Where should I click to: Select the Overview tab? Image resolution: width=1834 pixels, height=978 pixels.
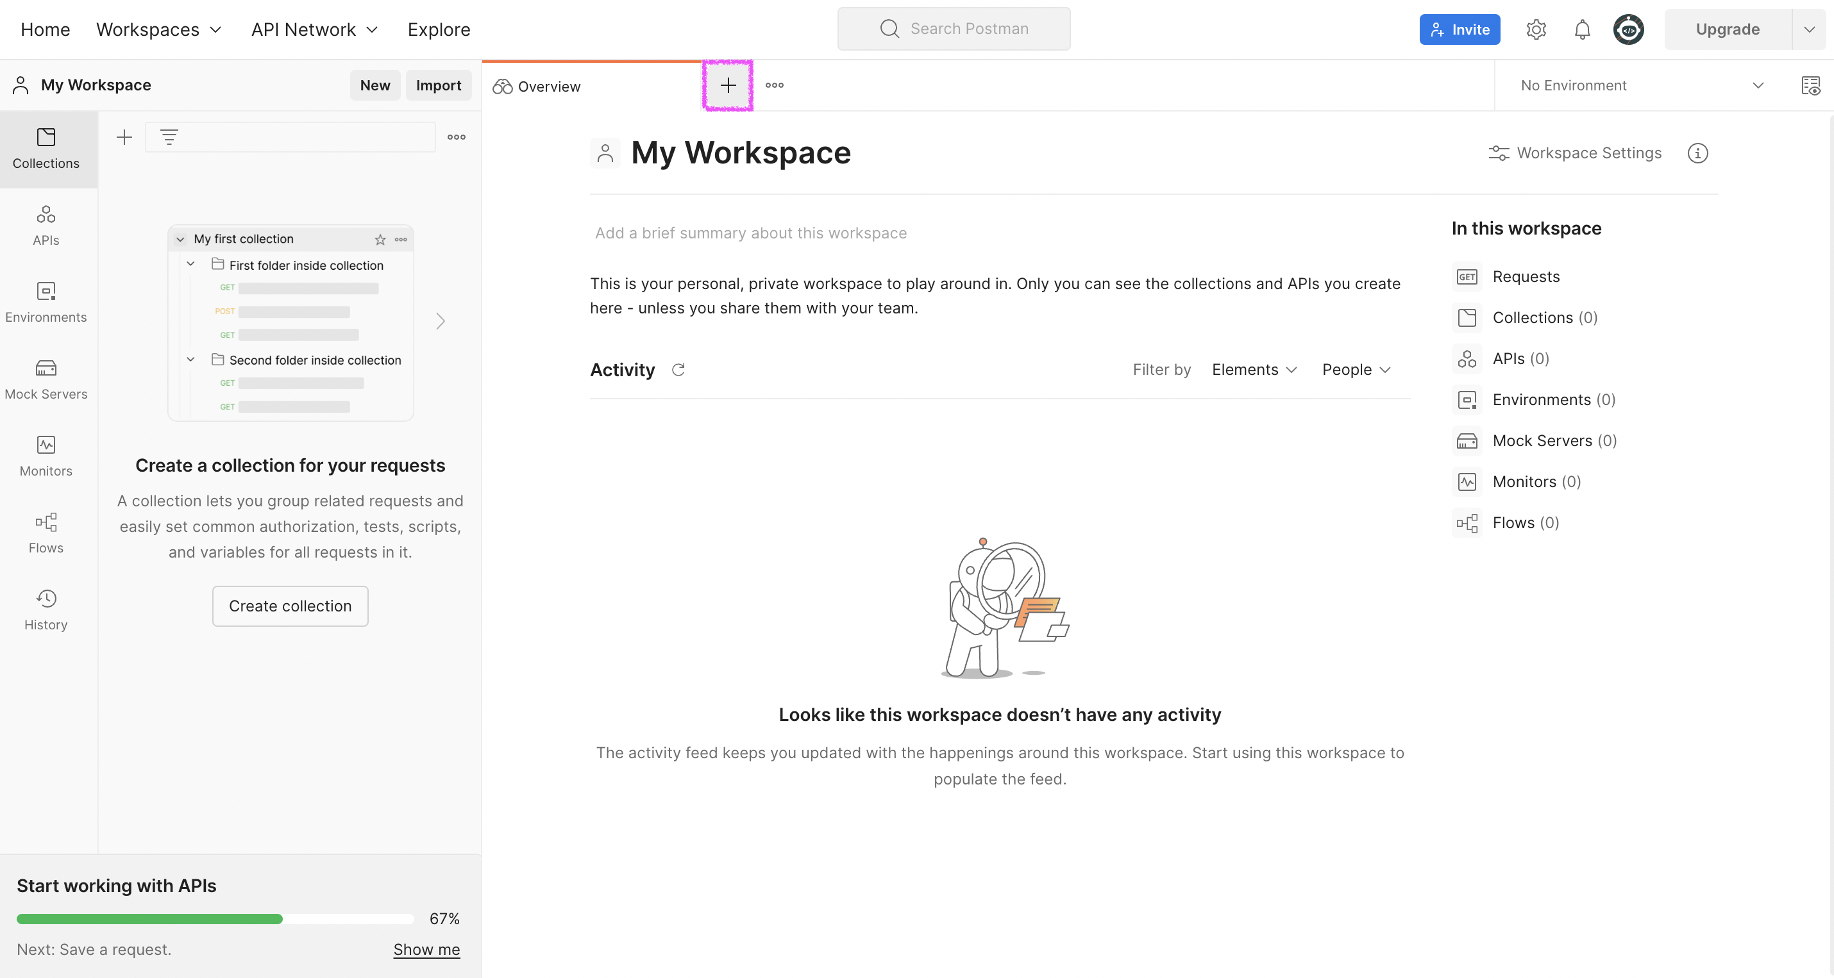pos(549,86)
